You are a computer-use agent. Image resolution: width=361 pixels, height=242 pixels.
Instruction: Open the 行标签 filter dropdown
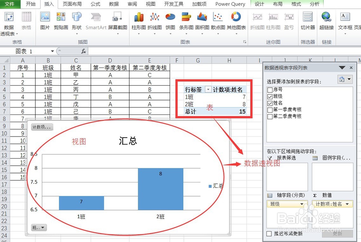click(208, 89)
